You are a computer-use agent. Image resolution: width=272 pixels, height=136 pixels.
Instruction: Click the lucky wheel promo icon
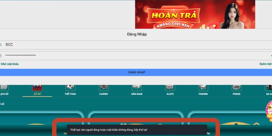pyautogui.click(x=269, y=111)
